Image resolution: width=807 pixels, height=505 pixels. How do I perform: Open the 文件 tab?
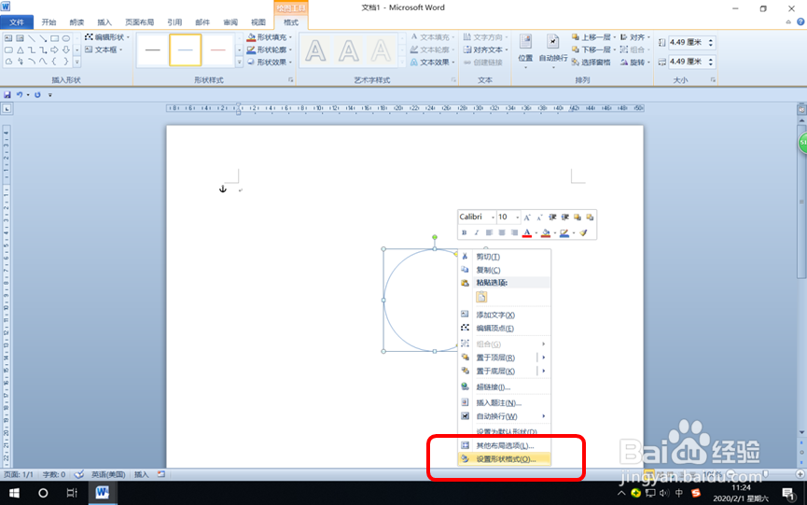tap(17, 22)
